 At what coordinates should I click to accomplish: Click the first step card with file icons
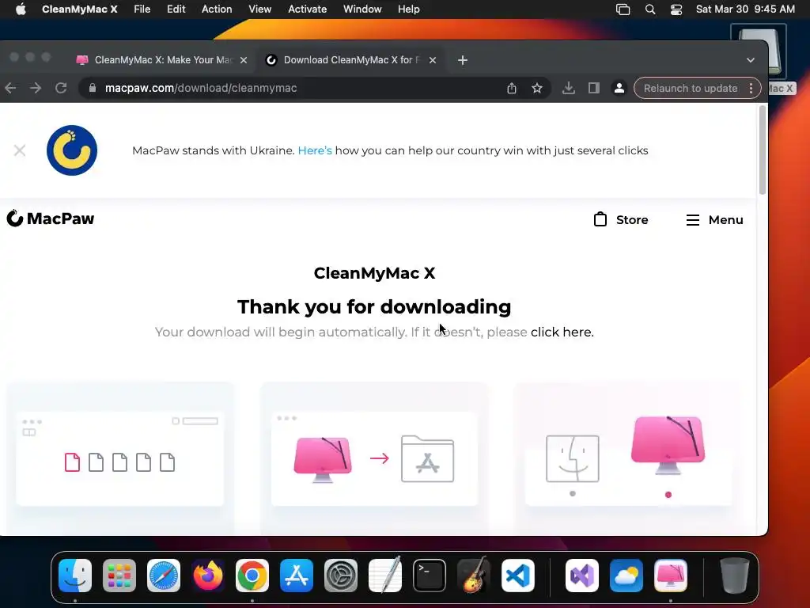pos(120,458)
